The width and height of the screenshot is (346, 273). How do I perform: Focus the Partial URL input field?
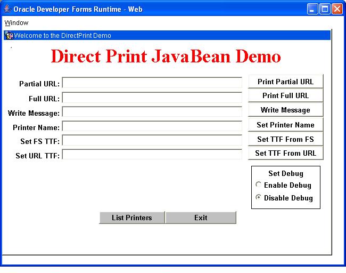pos(152,83)
